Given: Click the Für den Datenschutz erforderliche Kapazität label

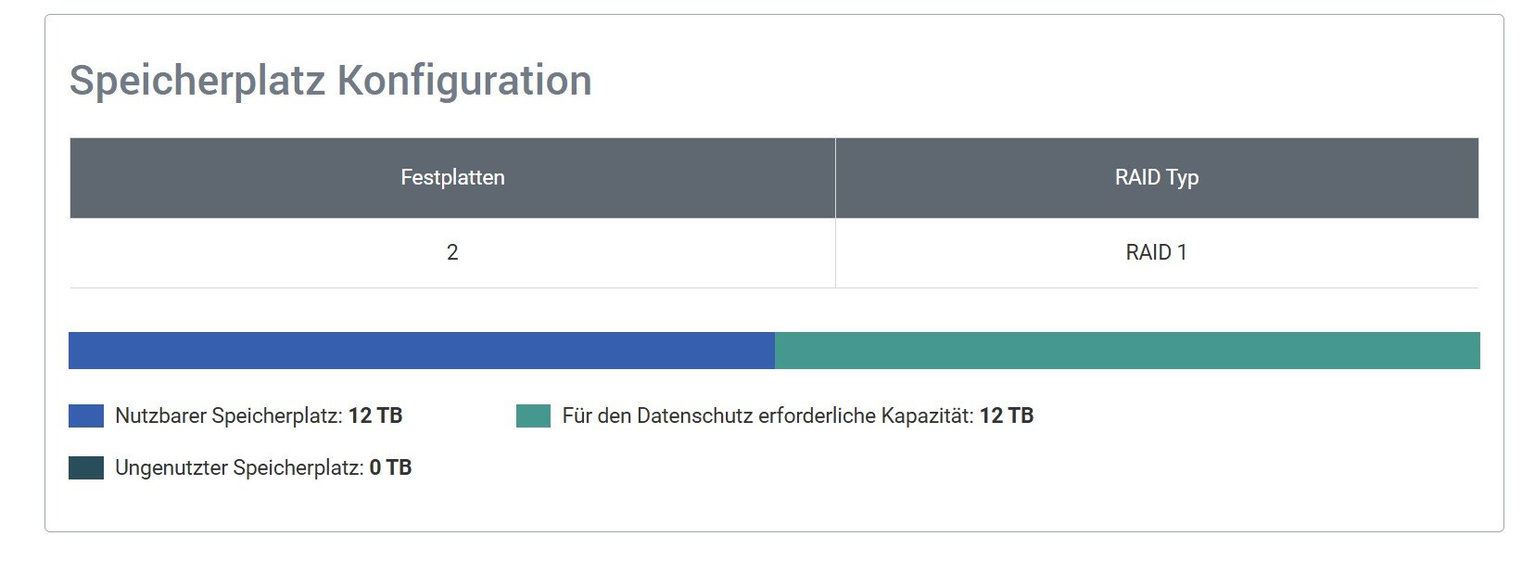Looking at the screenshot, I should point(767,415).
